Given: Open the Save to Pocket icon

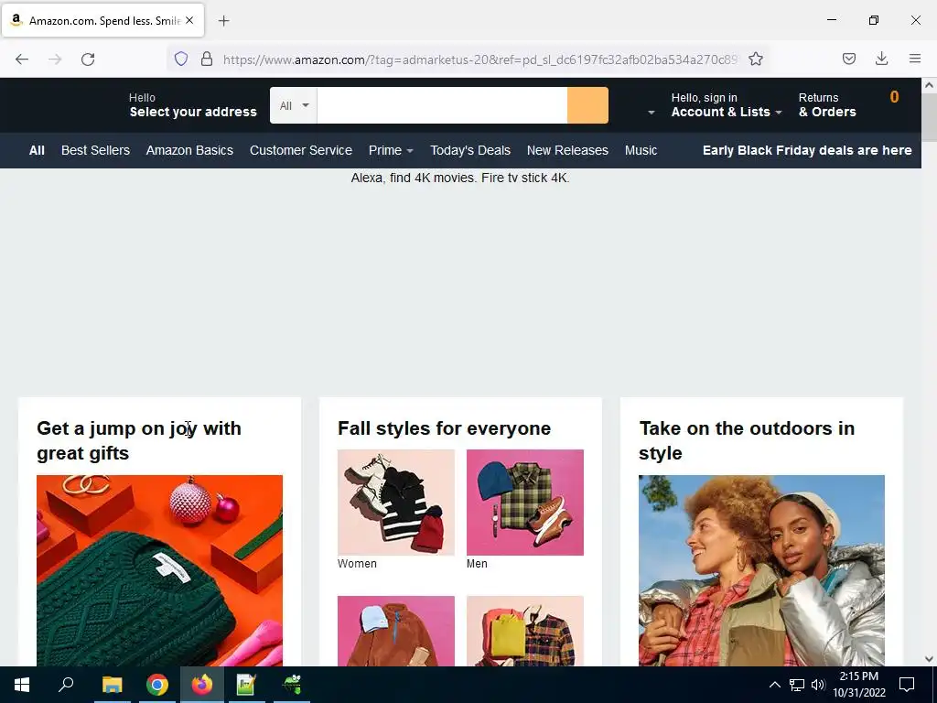Looking at the screenshot, I should [849, 59].
